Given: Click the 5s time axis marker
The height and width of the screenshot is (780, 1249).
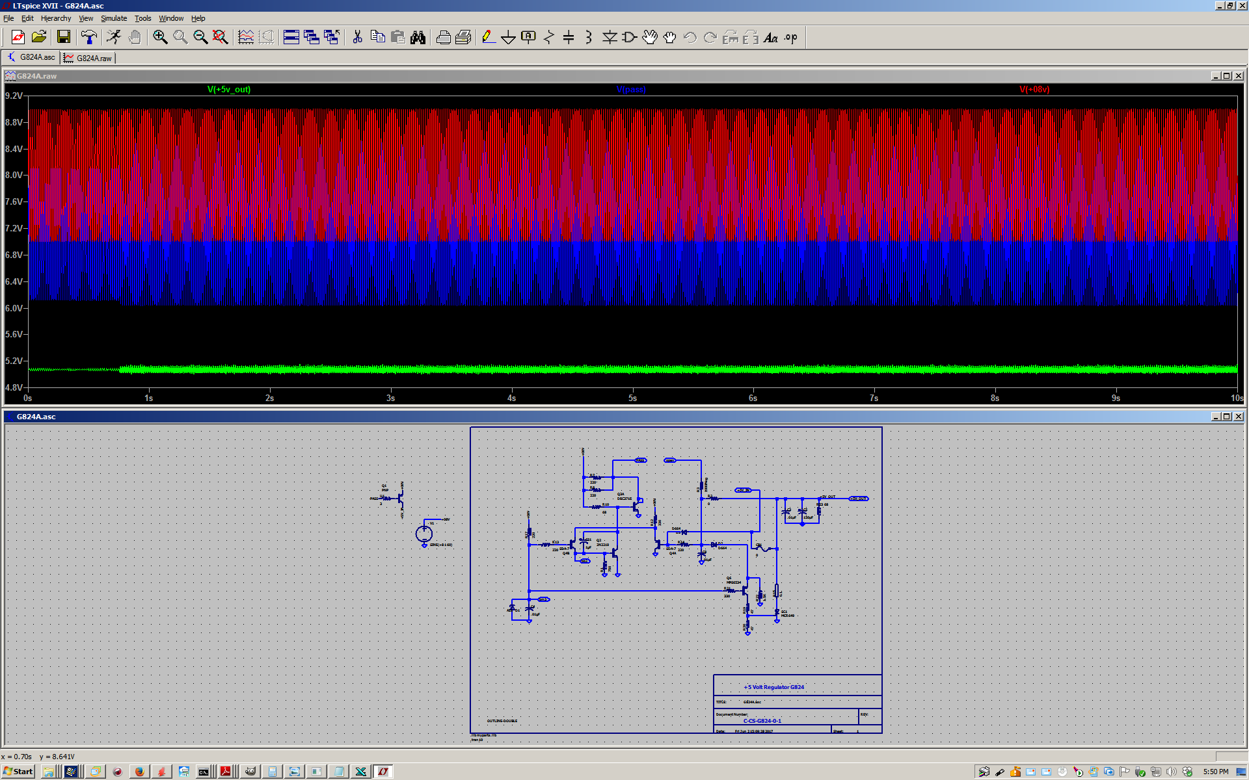Looking at the screenshot, I should [x=632, y=398].
